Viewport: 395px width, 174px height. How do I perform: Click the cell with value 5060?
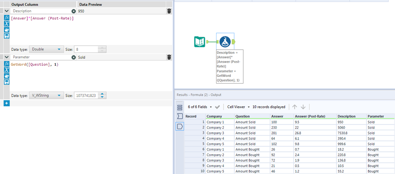pos(351,127)
